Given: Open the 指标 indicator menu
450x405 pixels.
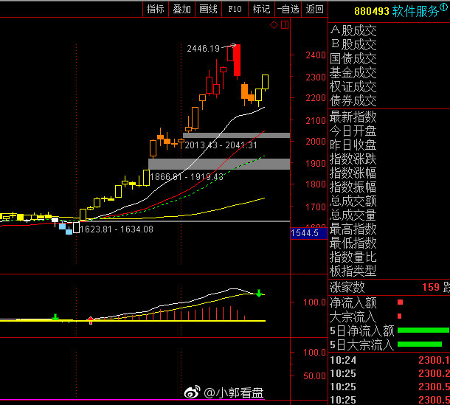Looking at the screenshot, I should pyautogui.click(x=155, y=9).
